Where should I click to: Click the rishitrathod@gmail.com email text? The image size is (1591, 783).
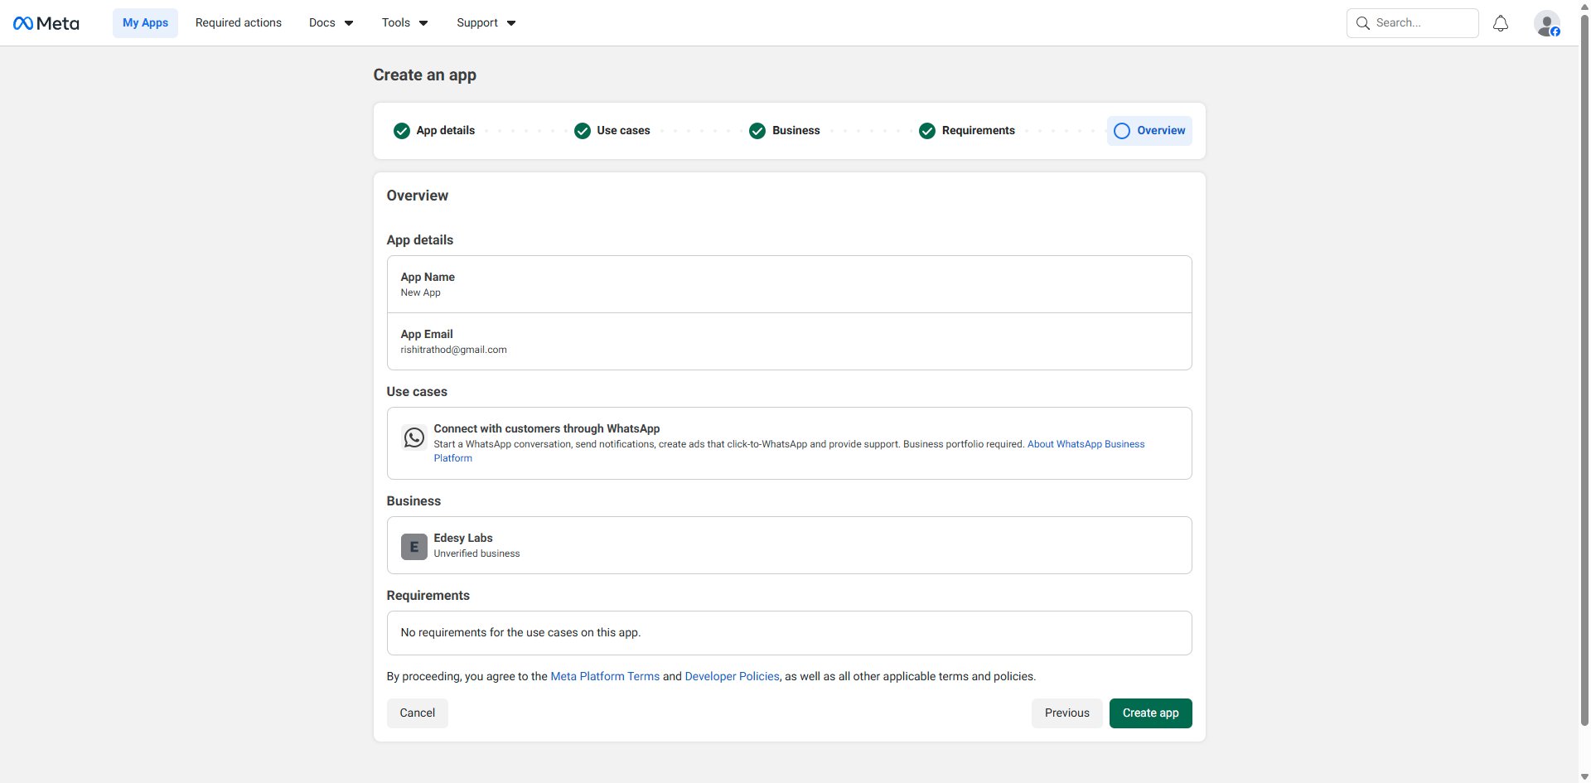click(x=454, y=350)
